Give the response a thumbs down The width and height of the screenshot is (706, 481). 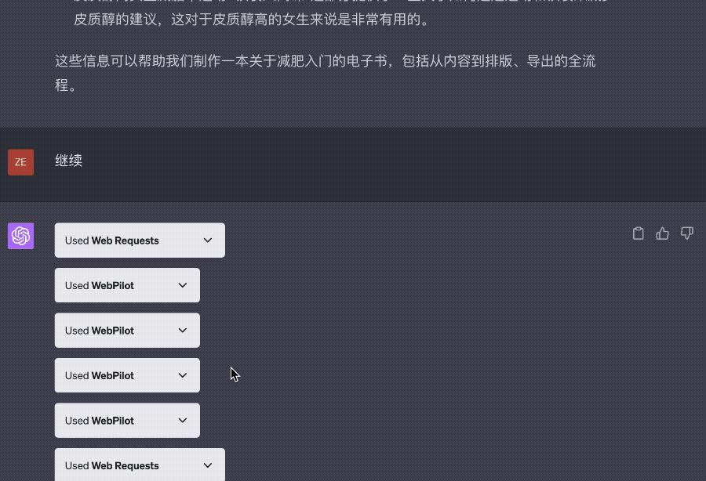[x=686, y=233]
